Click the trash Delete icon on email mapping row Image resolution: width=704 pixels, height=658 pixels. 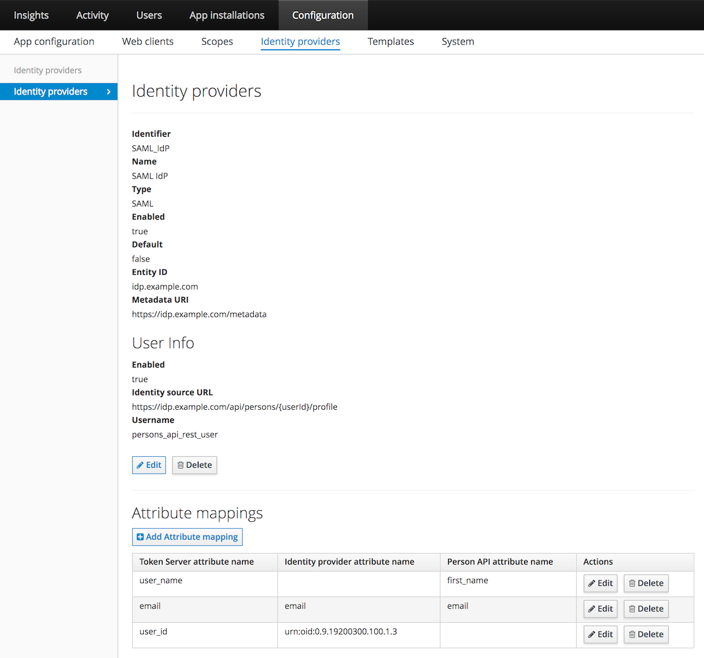click(633, 608)
